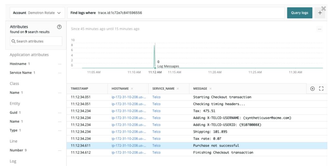The image size is (333, 166).
Task: Select the Purchase not successful message
Action: click(x=216, y=146)
